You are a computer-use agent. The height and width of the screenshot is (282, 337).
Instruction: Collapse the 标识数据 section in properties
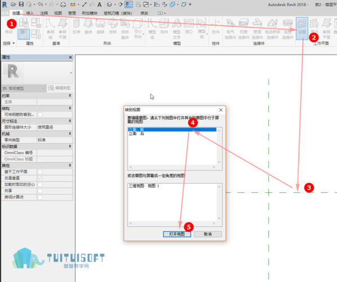(x=70, y=146)
